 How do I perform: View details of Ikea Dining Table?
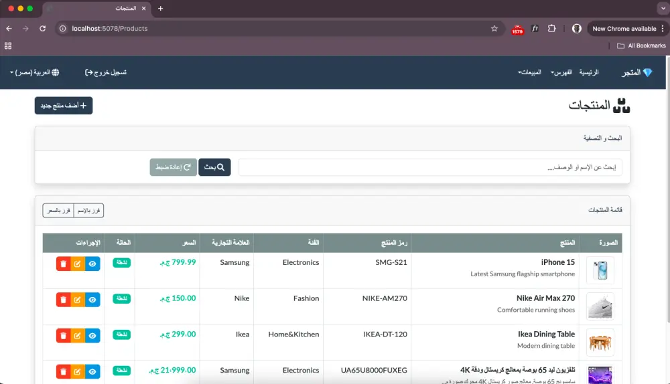click(92, 335)
